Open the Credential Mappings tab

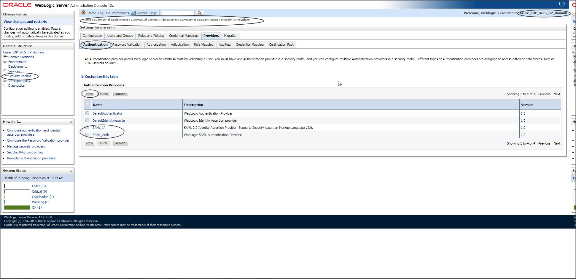coord(184,36)
